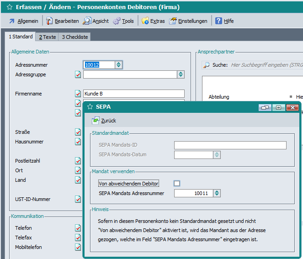Open the SEPA Mandats-Datum date dropdown
This screenshot has height=259, width=303.
(217, 155)
